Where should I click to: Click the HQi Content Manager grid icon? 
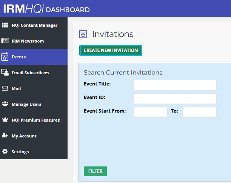pyautogui.click(x=5, y=25)
